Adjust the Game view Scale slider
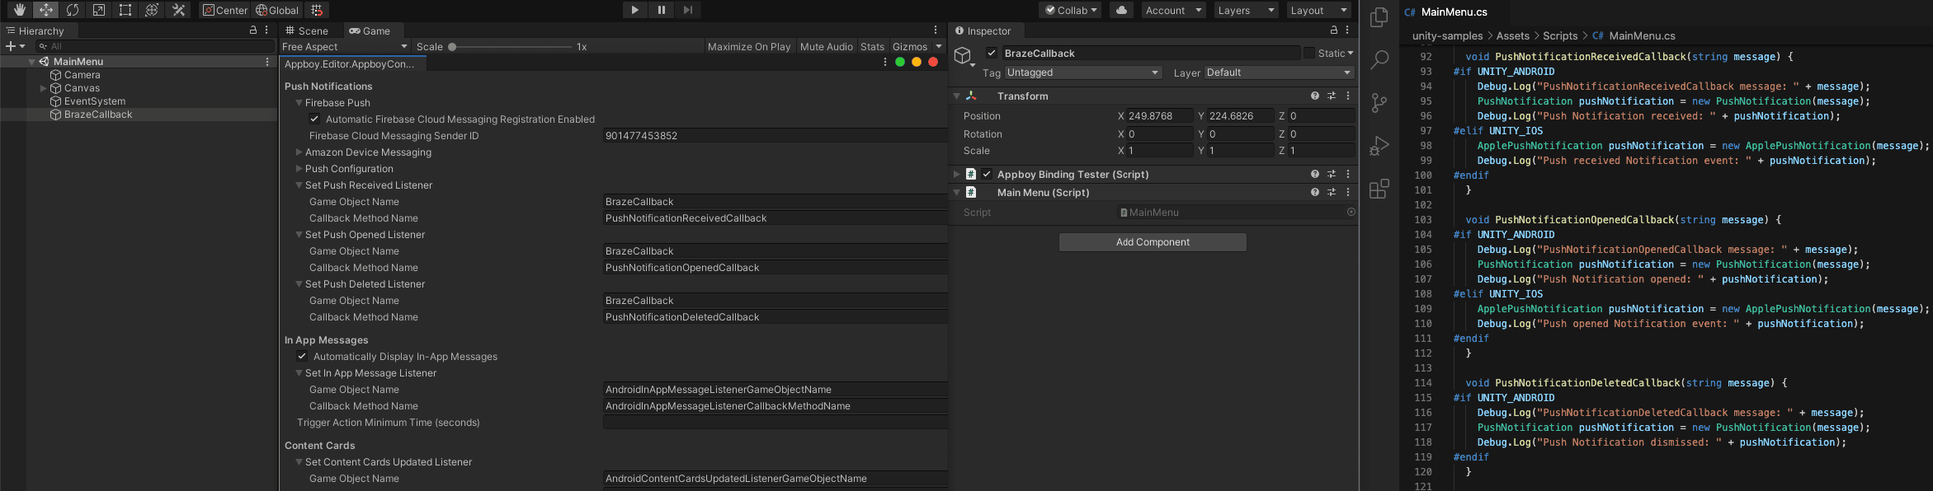 (x=512, y=47)
